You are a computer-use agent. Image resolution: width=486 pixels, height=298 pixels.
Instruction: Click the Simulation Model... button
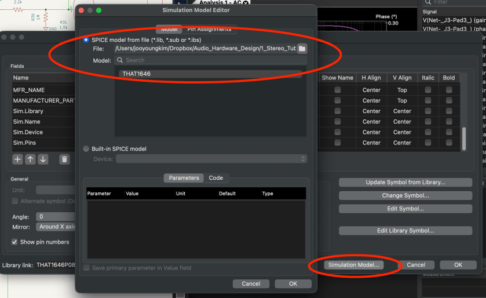353,265
